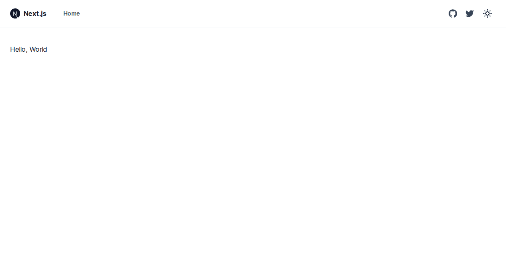This screenshot has width=506, height=265.
Task: Click the Octocat icon in the header
Action: (453, 13)
